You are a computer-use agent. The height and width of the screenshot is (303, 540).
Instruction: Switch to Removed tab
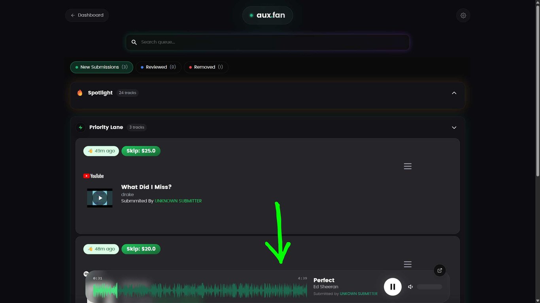click(x=206, y=67)
